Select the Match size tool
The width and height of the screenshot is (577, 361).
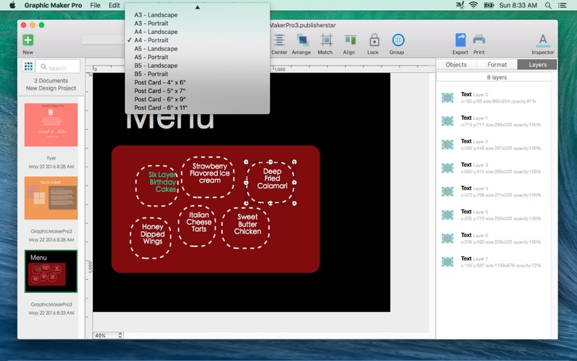(326, 40)
